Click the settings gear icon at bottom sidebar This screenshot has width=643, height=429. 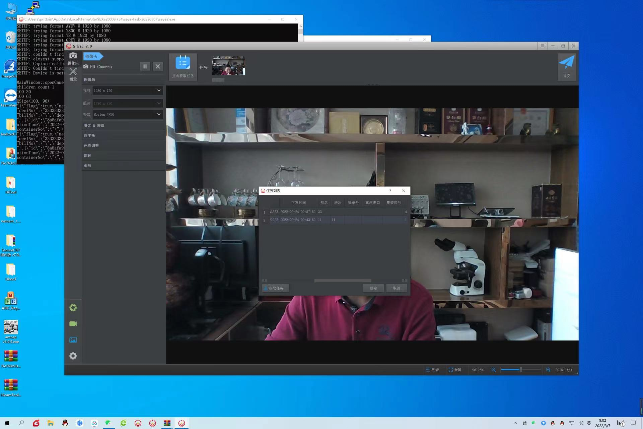(x=73, y=356)
